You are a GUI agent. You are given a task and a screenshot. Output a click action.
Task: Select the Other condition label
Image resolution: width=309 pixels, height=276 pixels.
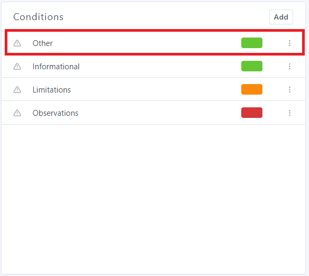[42, 43]
